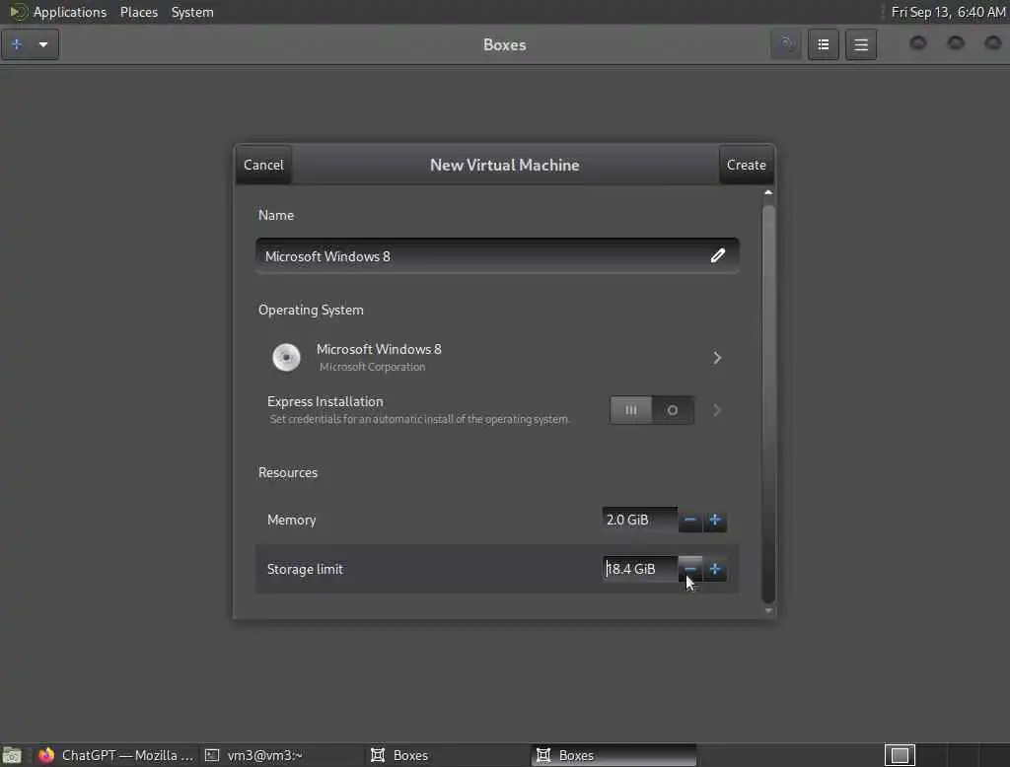This screenshot has height=767, width=1010.
Task: Toggle the Express Installation switch
Action: tap(652, 410)
